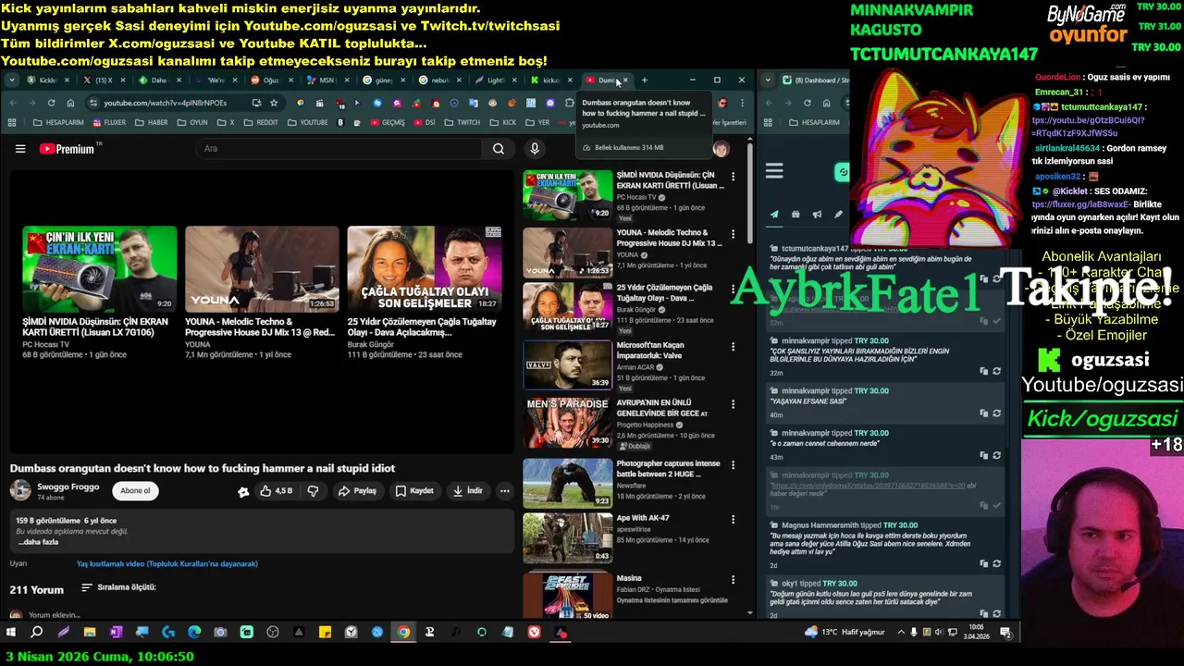Open the Yaş kısıtlamalı video policy link
The height and width of the screenshot is (666, 1184).
167,563
